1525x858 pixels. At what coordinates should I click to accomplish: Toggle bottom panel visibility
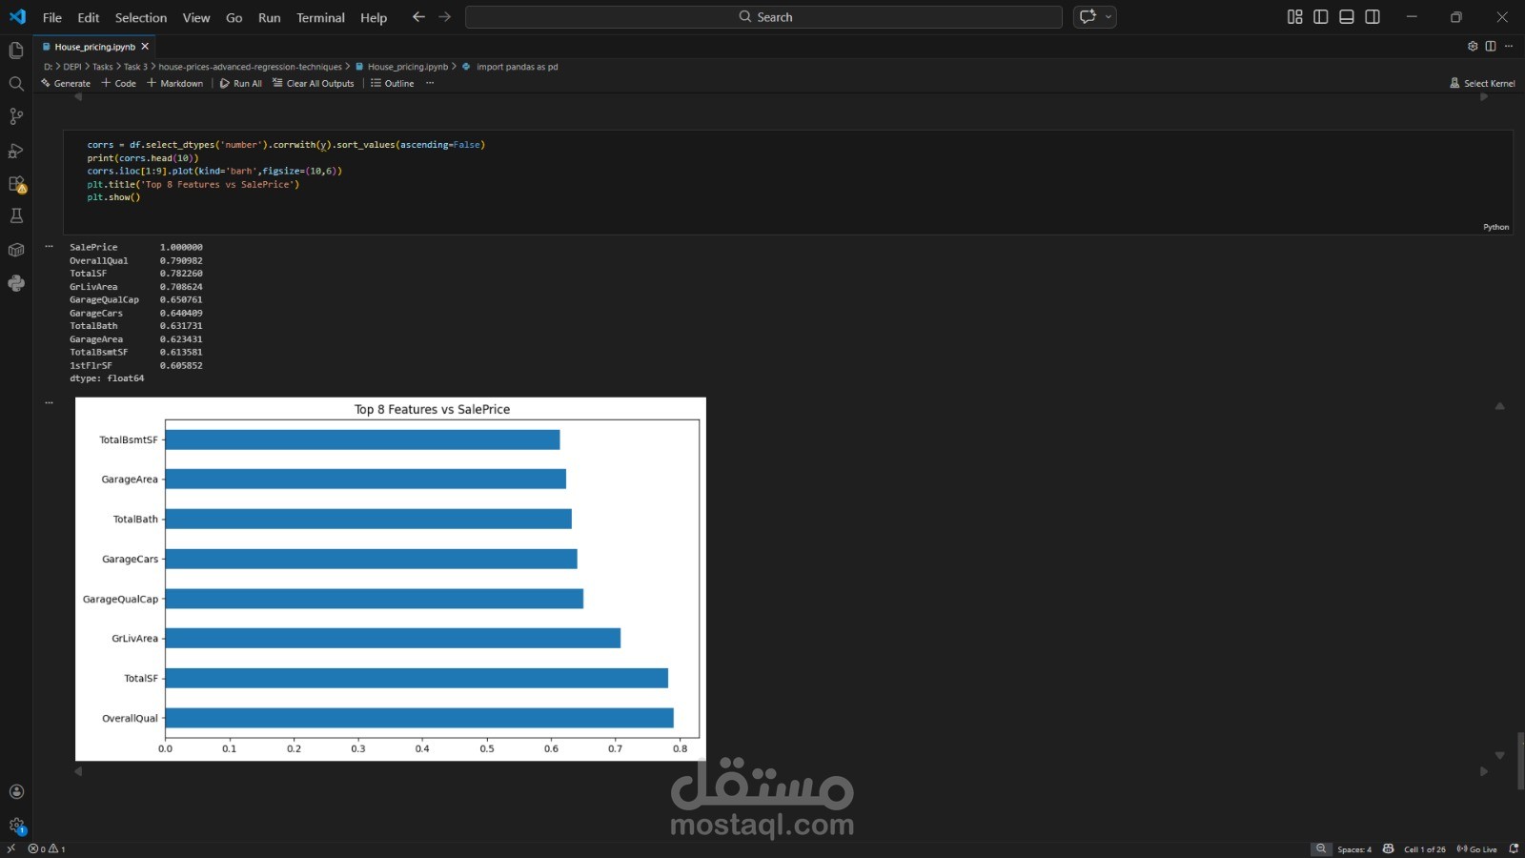coord(1346,17)
